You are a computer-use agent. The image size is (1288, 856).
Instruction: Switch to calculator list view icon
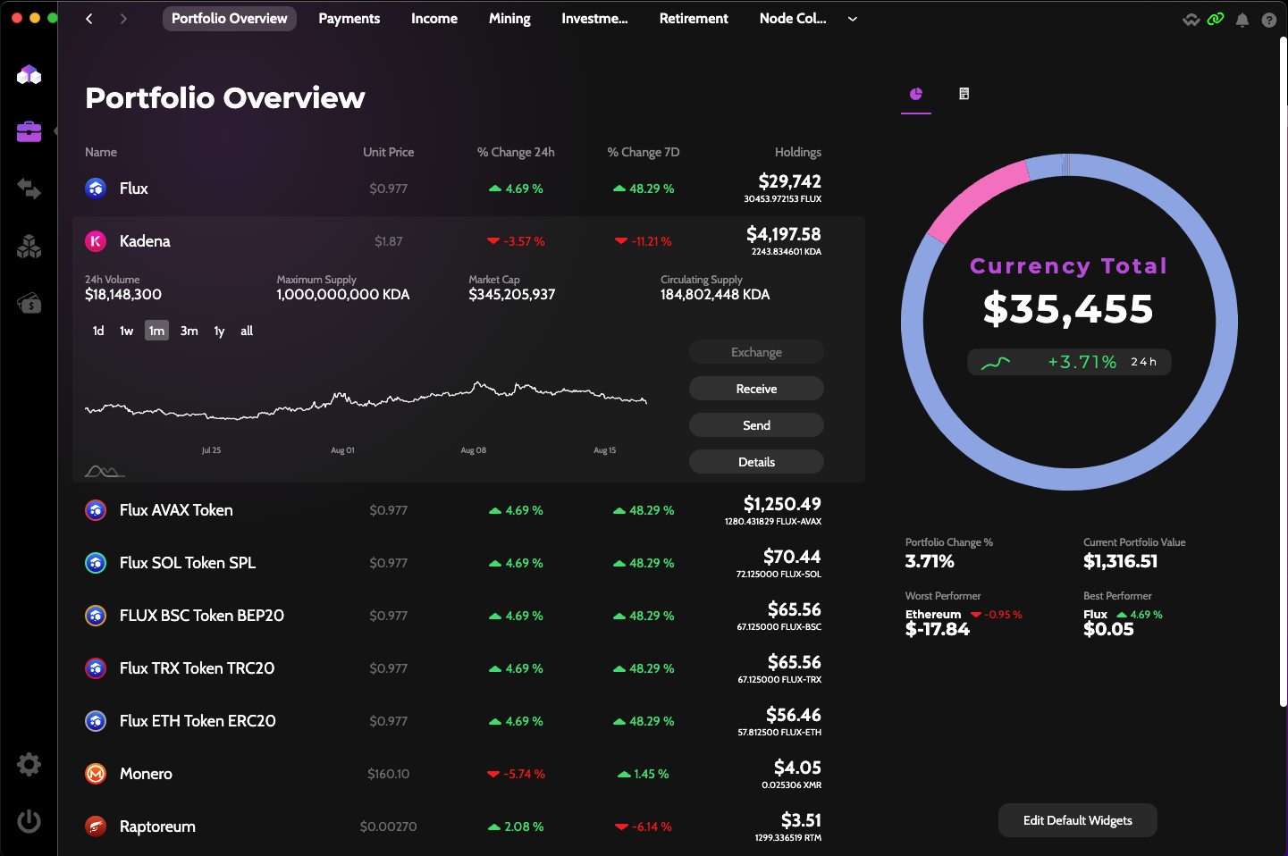pos(964,94)
